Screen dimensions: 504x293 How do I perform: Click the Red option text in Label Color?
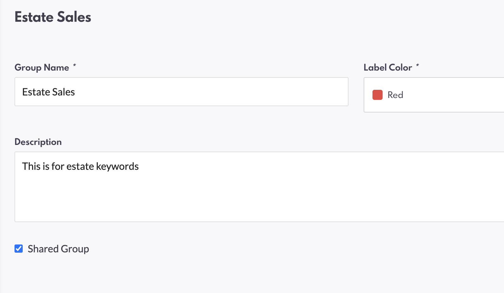coord(395,95)
